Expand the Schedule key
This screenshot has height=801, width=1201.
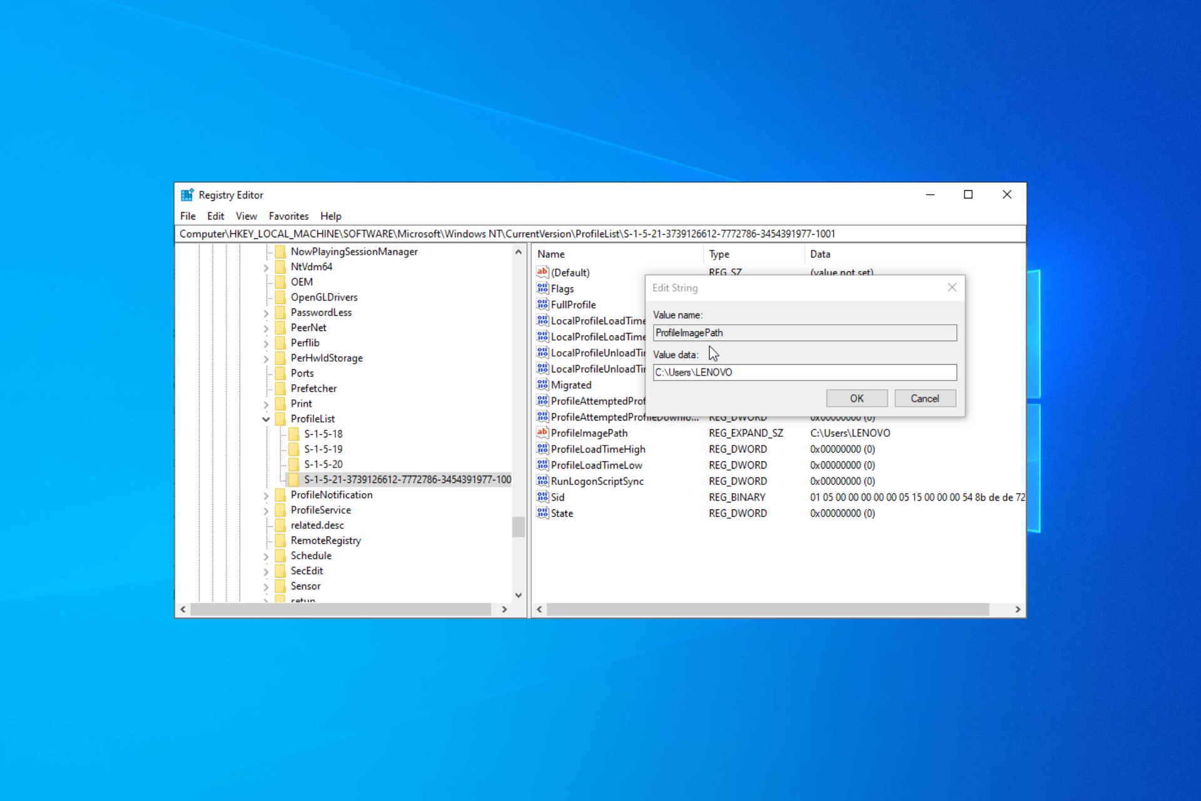266,556
